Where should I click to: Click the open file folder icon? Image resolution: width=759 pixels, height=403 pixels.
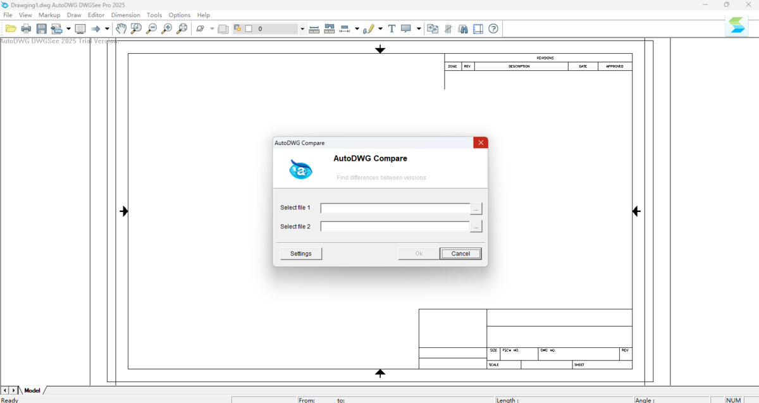11,28
